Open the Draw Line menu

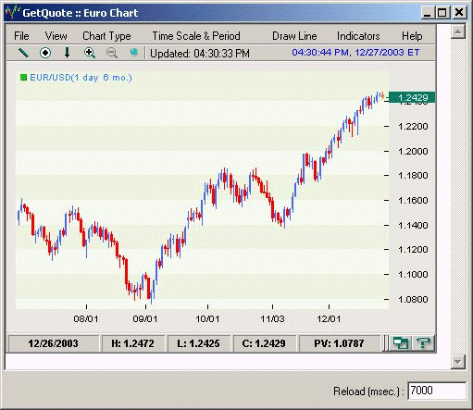point(294,36)
